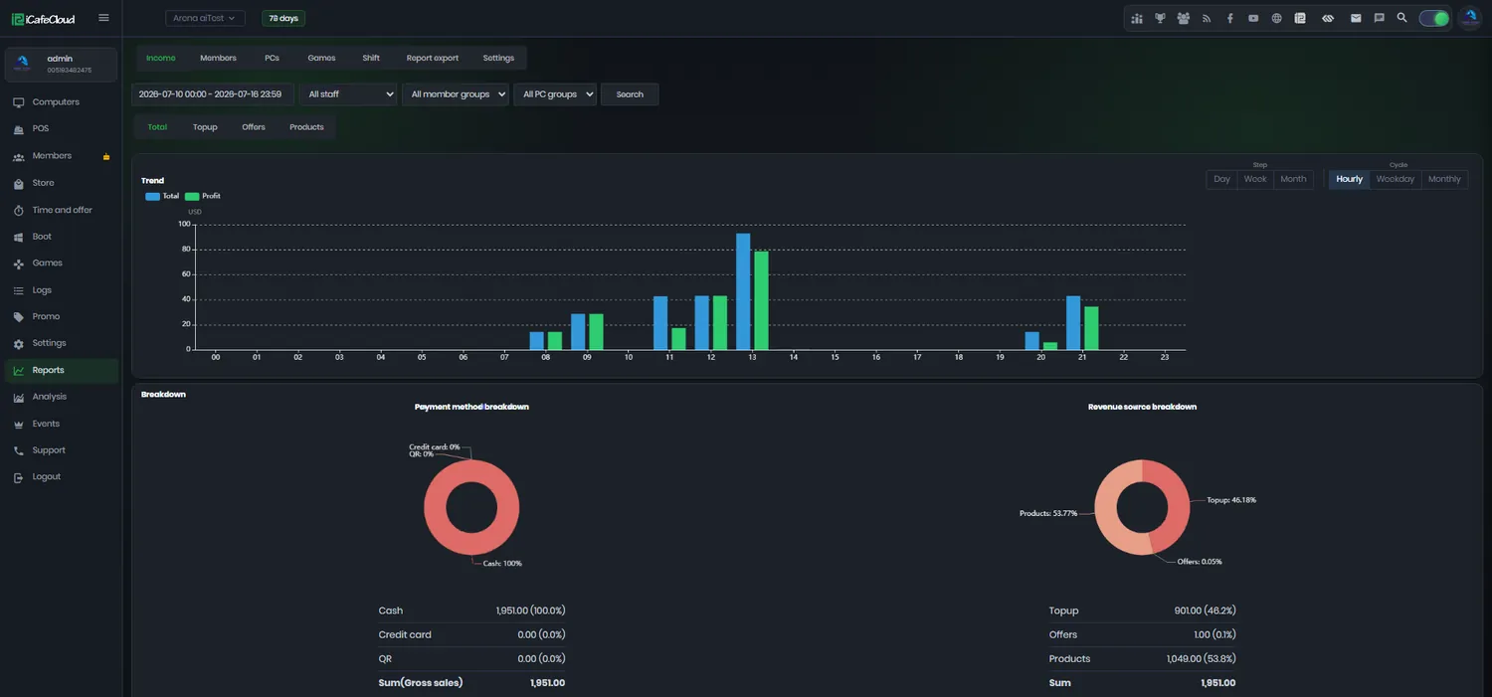Click the blue Total bar at hour 13
Viewport: 1492px width, 697px height.
pos(743,291)
